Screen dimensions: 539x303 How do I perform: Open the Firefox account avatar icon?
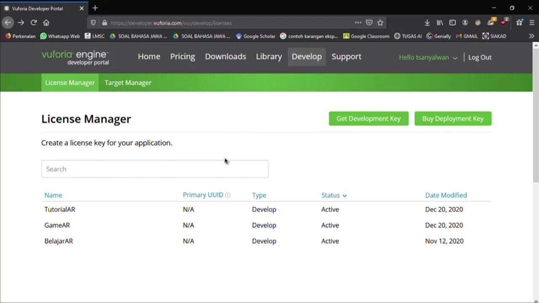point(465,23)
